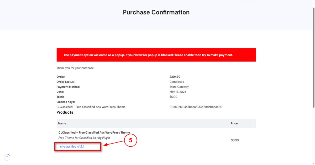The image size is (315, 165).
Task: Click the Name column header
Action: pyautogui.click(x=62, y=123)
